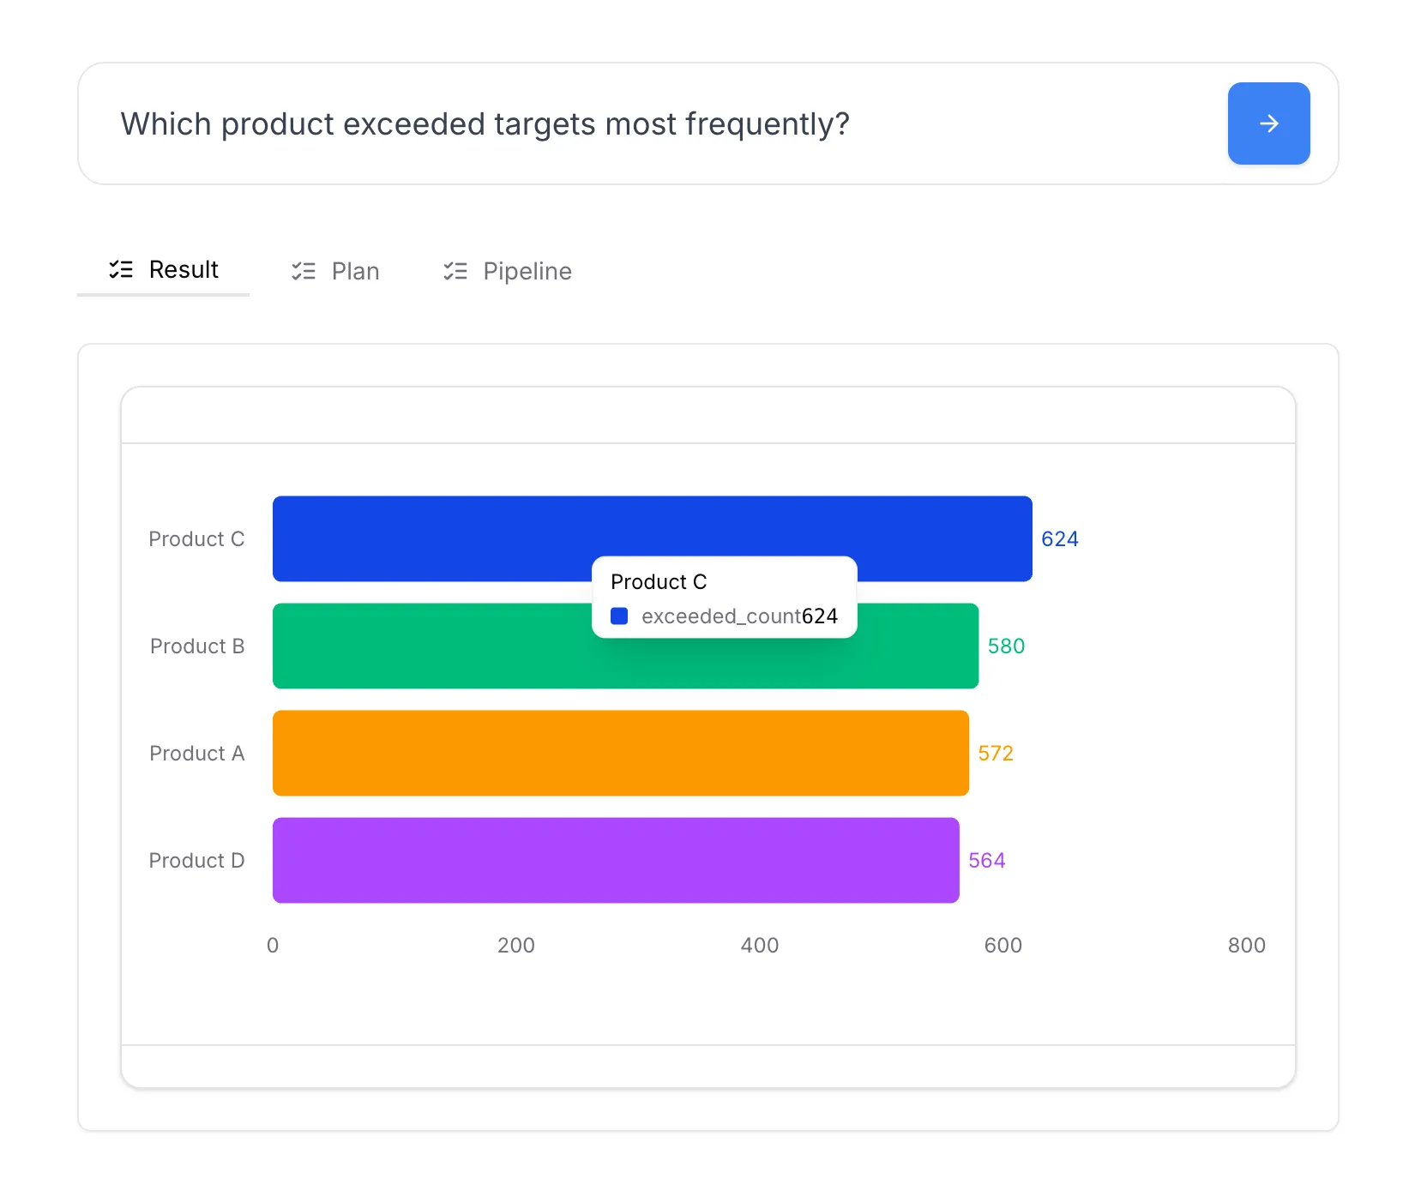Click the green 580 value label

(x=1006, y=646)
